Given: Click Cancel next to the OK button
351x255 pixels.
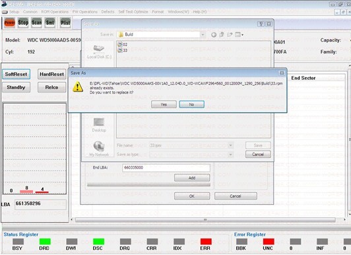Looking at the screenshot, I should (236, 196).
